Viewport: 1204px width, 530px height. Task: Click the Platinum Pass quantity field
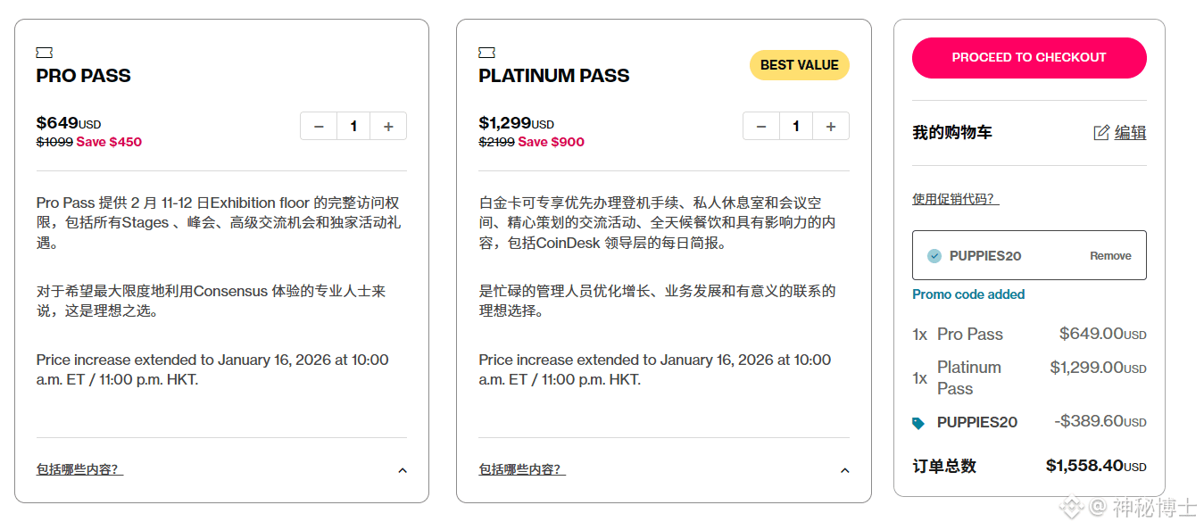pos(796,127)
